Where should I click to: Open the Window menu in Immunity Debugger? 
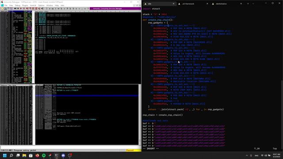point(50,5)
